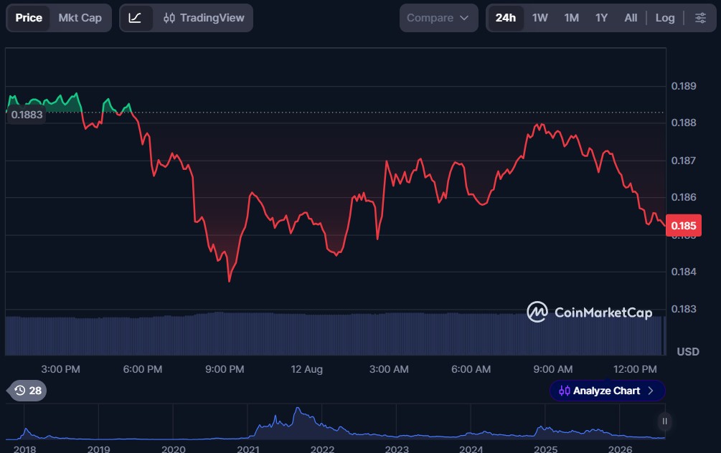721x453 pixels.
Task: Click the 6:00 PM time axis label
Action: 143,369
